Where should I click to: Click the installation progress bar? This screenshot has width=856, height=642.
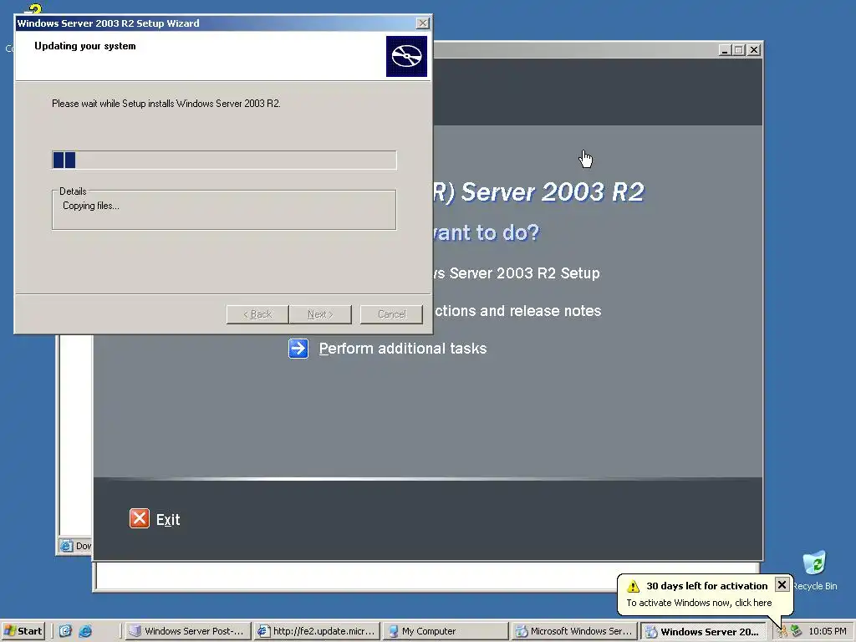click(224, 160)
